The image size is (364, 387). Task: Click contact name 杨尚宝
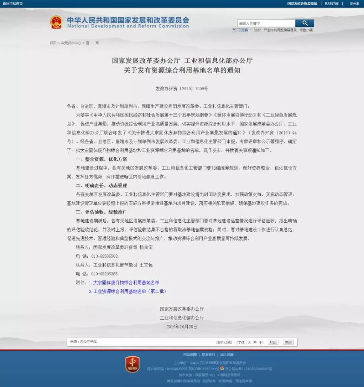click(x=146, y=247)
